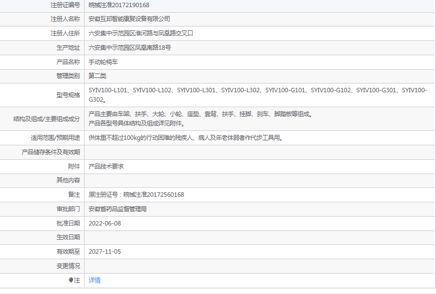
Task: Click the 注册人住所 label
Action: tap(65, 33)
